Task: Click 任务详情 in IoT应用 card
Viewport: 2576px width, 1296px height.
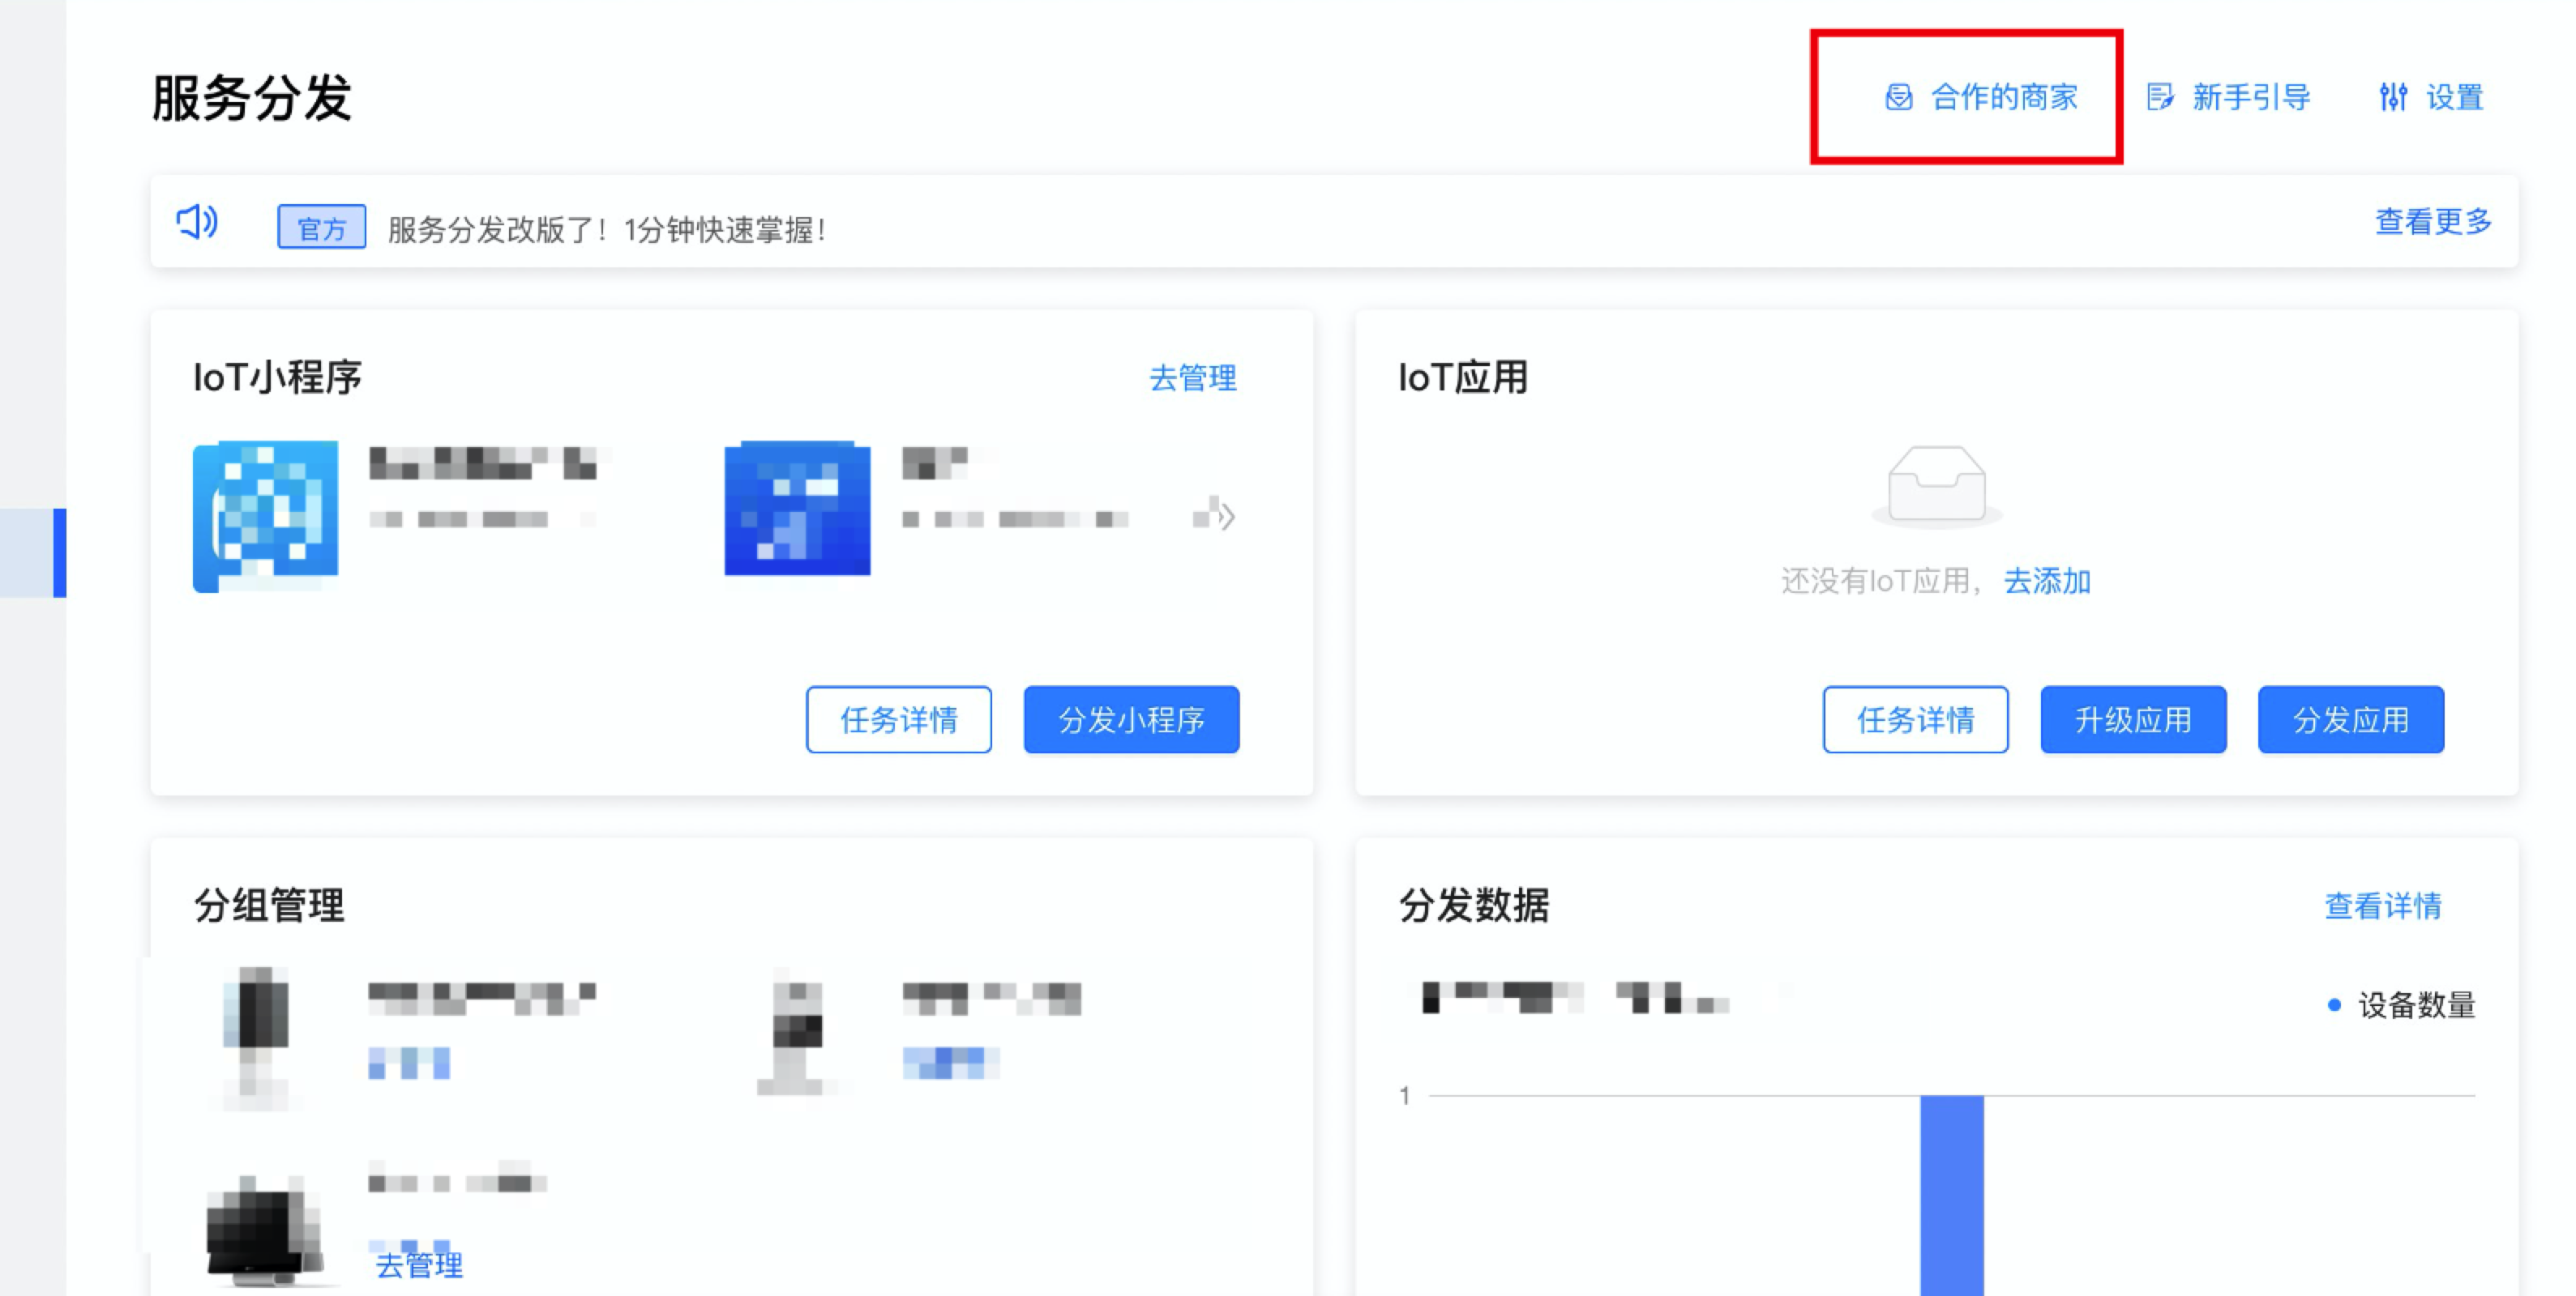Action: (x=1915, y=719)
